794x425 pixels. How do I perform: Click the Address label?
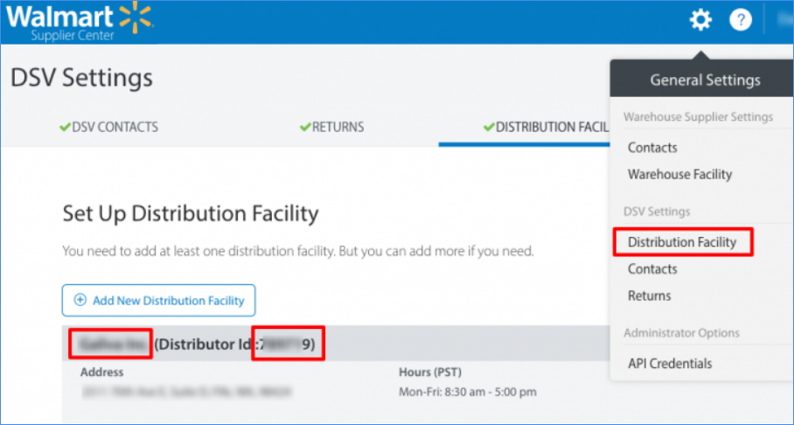click(101, 373)
